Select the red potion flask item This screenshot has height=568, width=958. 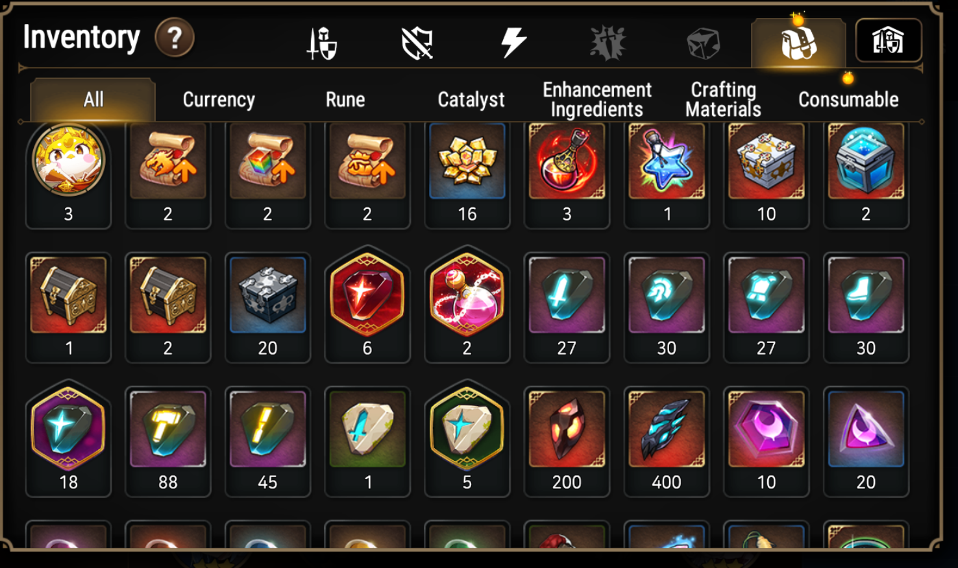[x=567, y=176]
